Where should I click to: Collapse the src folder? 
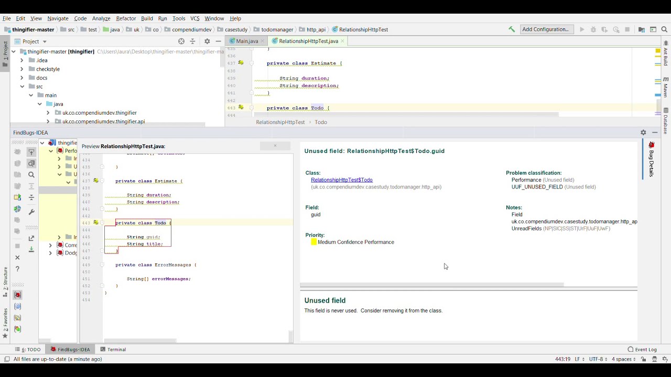click(x=22, y=86)
